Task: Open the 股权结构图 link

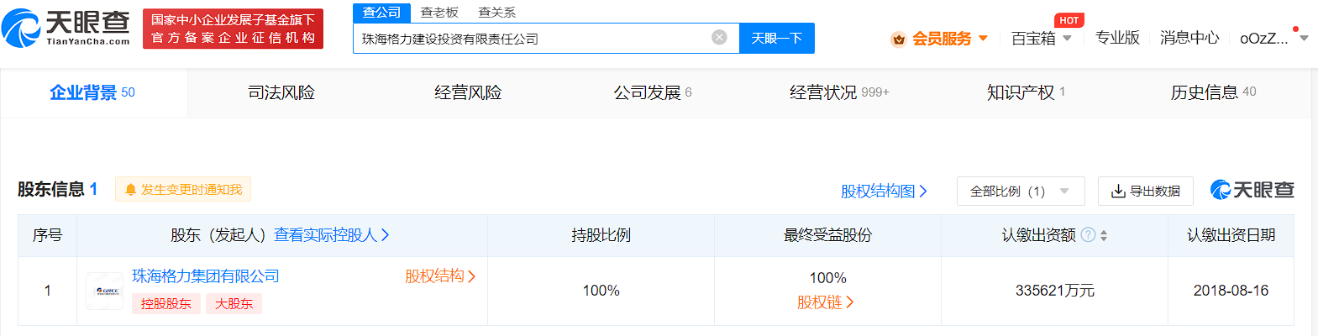Action: click(x=884, y=192)
